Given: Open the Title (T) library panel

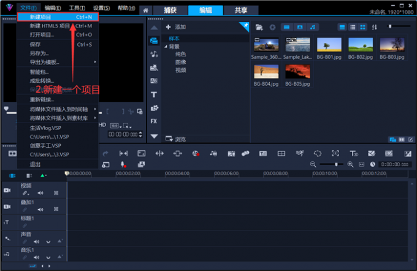Looking at the screenshot, I should coord(154,94).
